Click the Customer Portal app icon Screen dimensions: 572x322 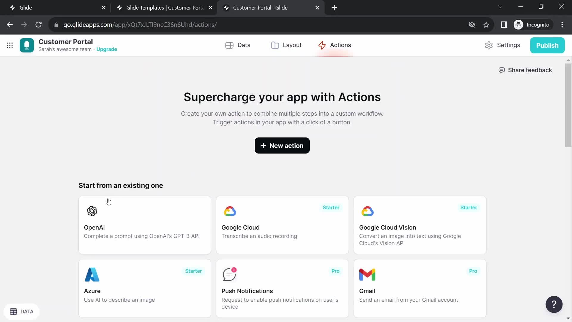click(26, 45)
